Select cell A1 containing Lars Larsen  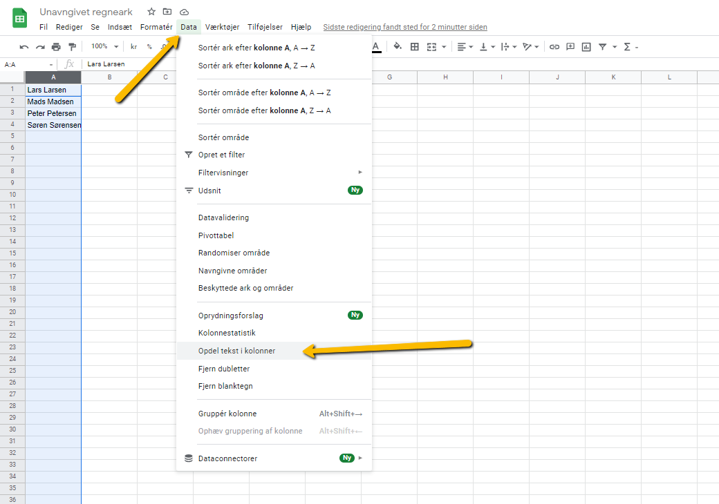(x=53, y=89)
